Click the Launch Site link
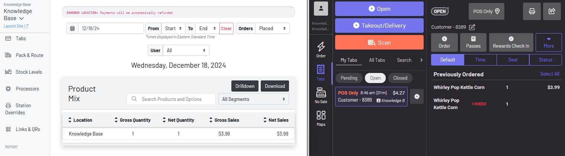 (16, 26)
